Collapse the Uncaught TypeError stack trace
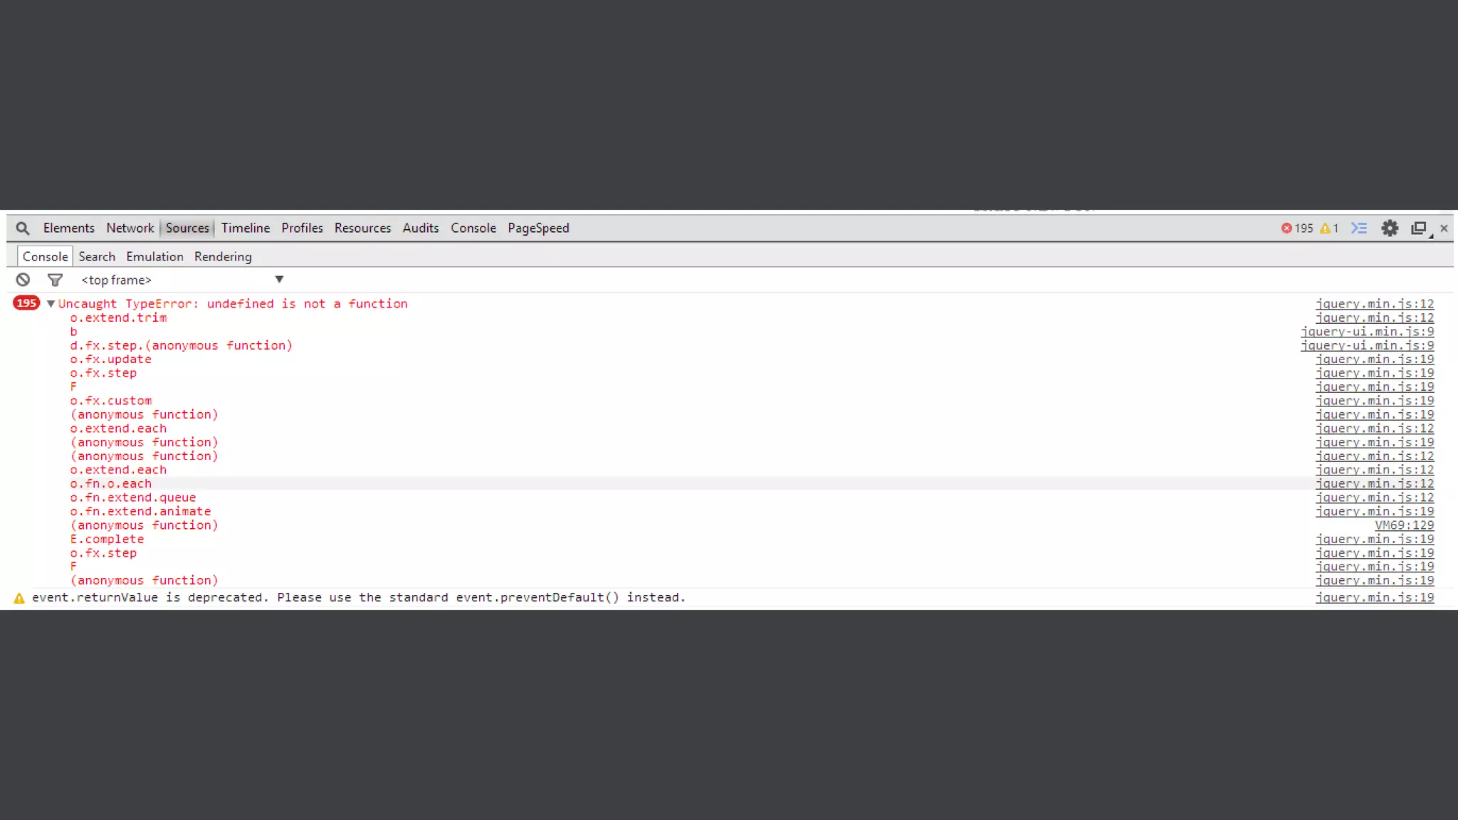1458x820 pixels. (x=51, y=304)
